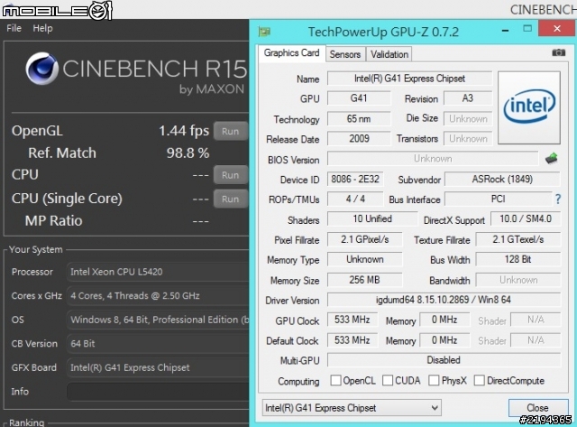
Task: Click the Multi-GPU value Disabled
Action: [444, 360]
